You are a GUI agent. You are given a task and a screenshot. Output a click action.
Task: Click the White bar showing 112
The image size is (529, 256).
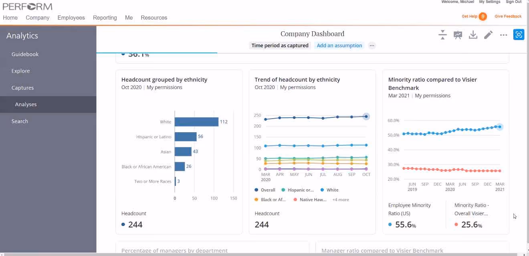(x=196, y=122)
